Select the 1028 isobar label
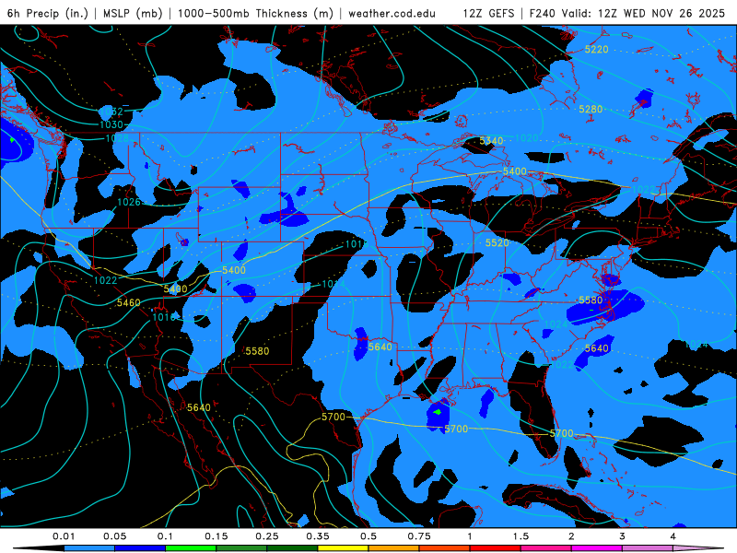 pyautogui.click(x=117, y=138)
